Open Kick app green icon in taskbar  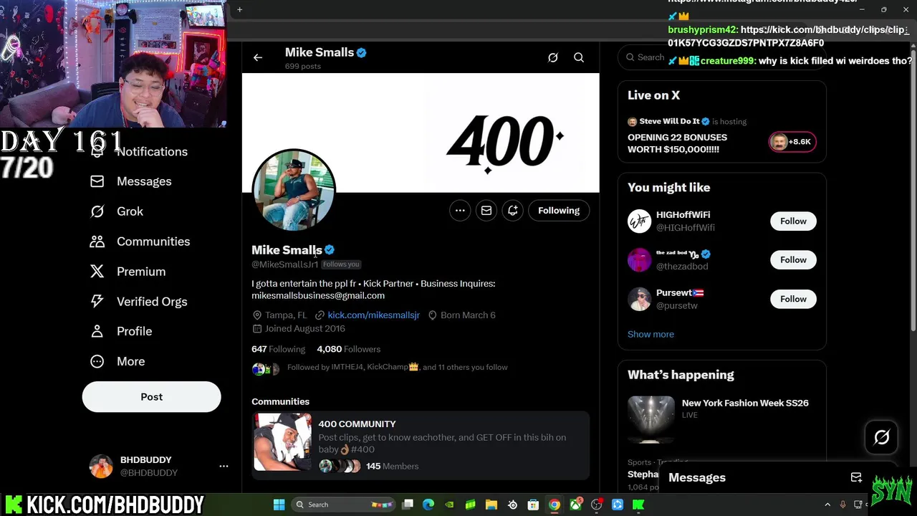pos(638,505)
